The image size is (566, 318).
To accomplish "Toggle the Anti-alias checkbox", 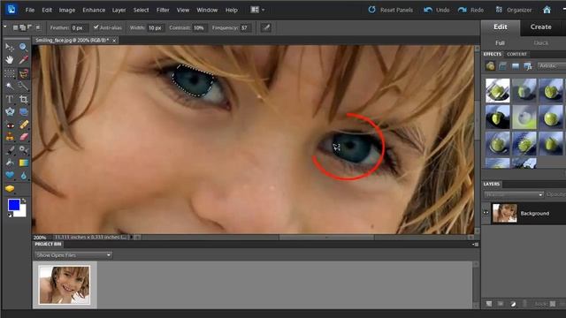I will pos(96,27).
